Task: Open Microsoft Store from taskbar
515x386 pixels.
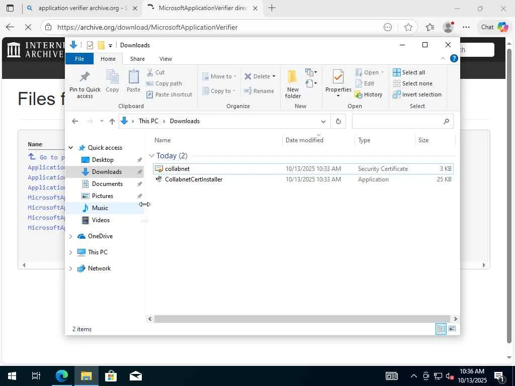Action: pyautogui.click(x=111, y=375)
